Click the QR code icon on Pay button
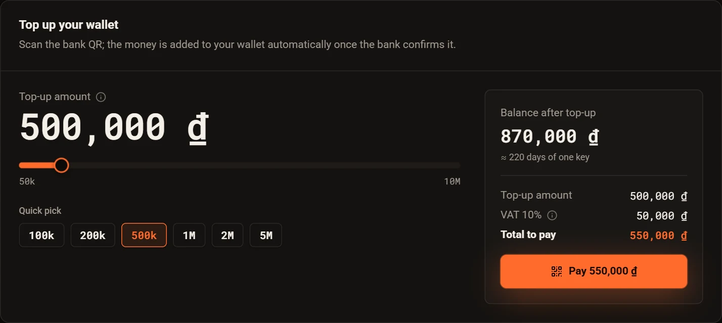This screenshot has height=323, width=722. pyautogui.click(x=557, y=271)
